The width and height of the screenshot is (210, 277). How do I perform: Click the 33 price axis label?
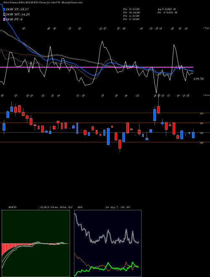pos(201,133)
